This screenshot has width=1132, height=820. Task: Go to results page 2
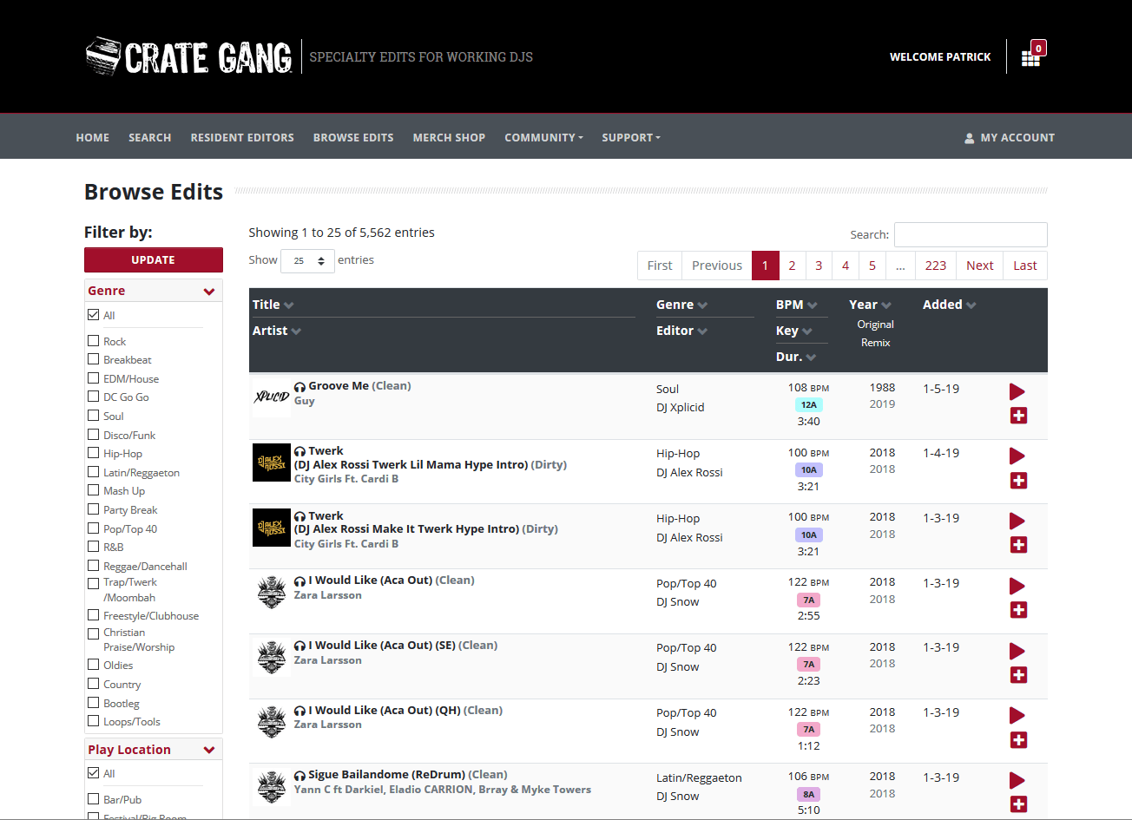click(x=792, y=266)
